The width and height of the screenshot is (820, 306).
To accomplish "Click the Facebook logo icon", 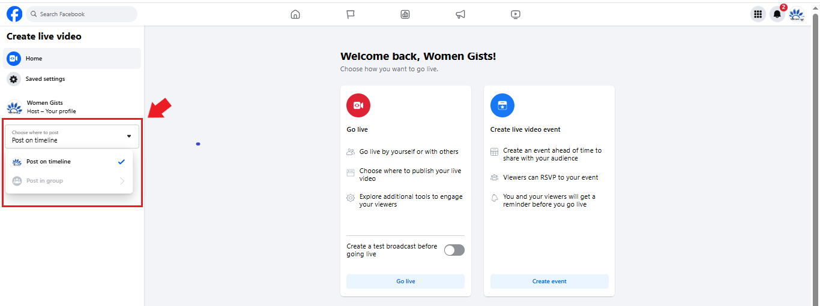I will (x=14, y=14).
